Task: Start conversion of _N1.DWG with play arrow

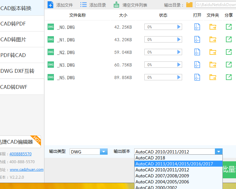Action: [x=179, y=40]
